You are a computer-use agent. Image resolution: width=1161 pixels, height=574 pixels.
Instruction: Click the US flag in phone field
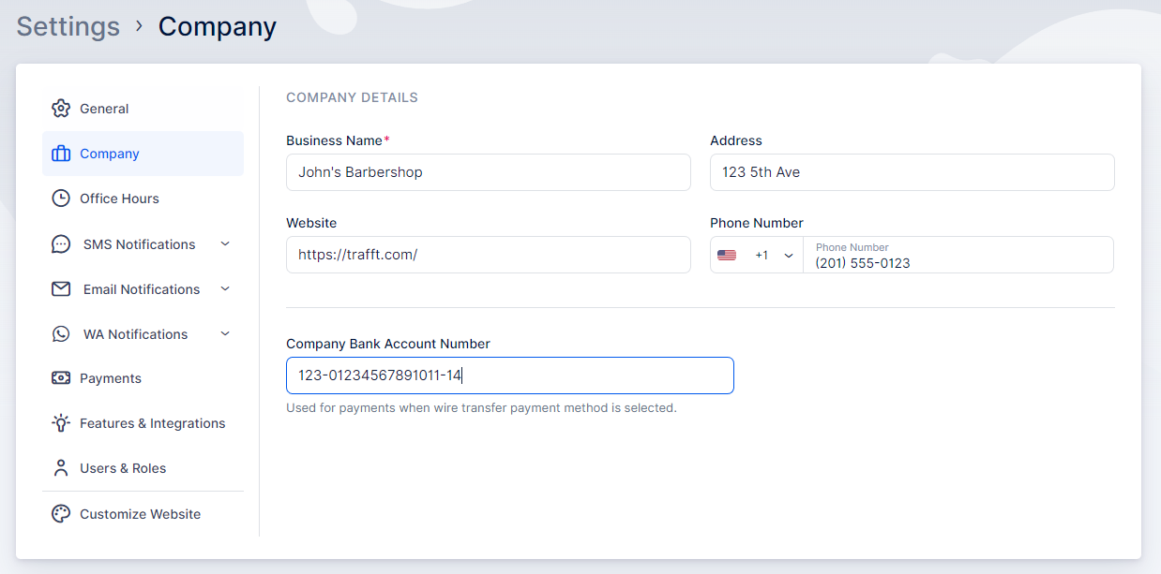[x=727, y=255]
